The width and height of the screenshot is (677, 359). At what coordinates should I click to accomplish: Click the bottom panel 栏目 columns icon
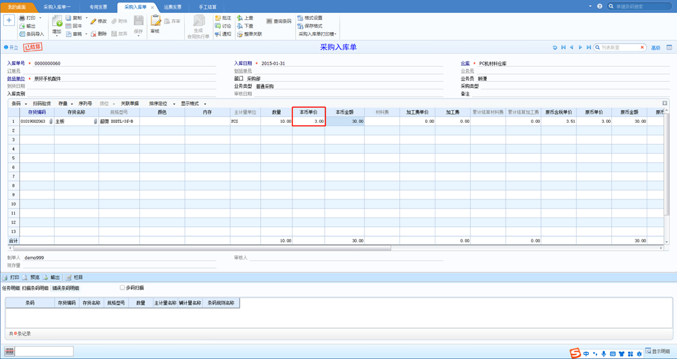click(68, 277)
